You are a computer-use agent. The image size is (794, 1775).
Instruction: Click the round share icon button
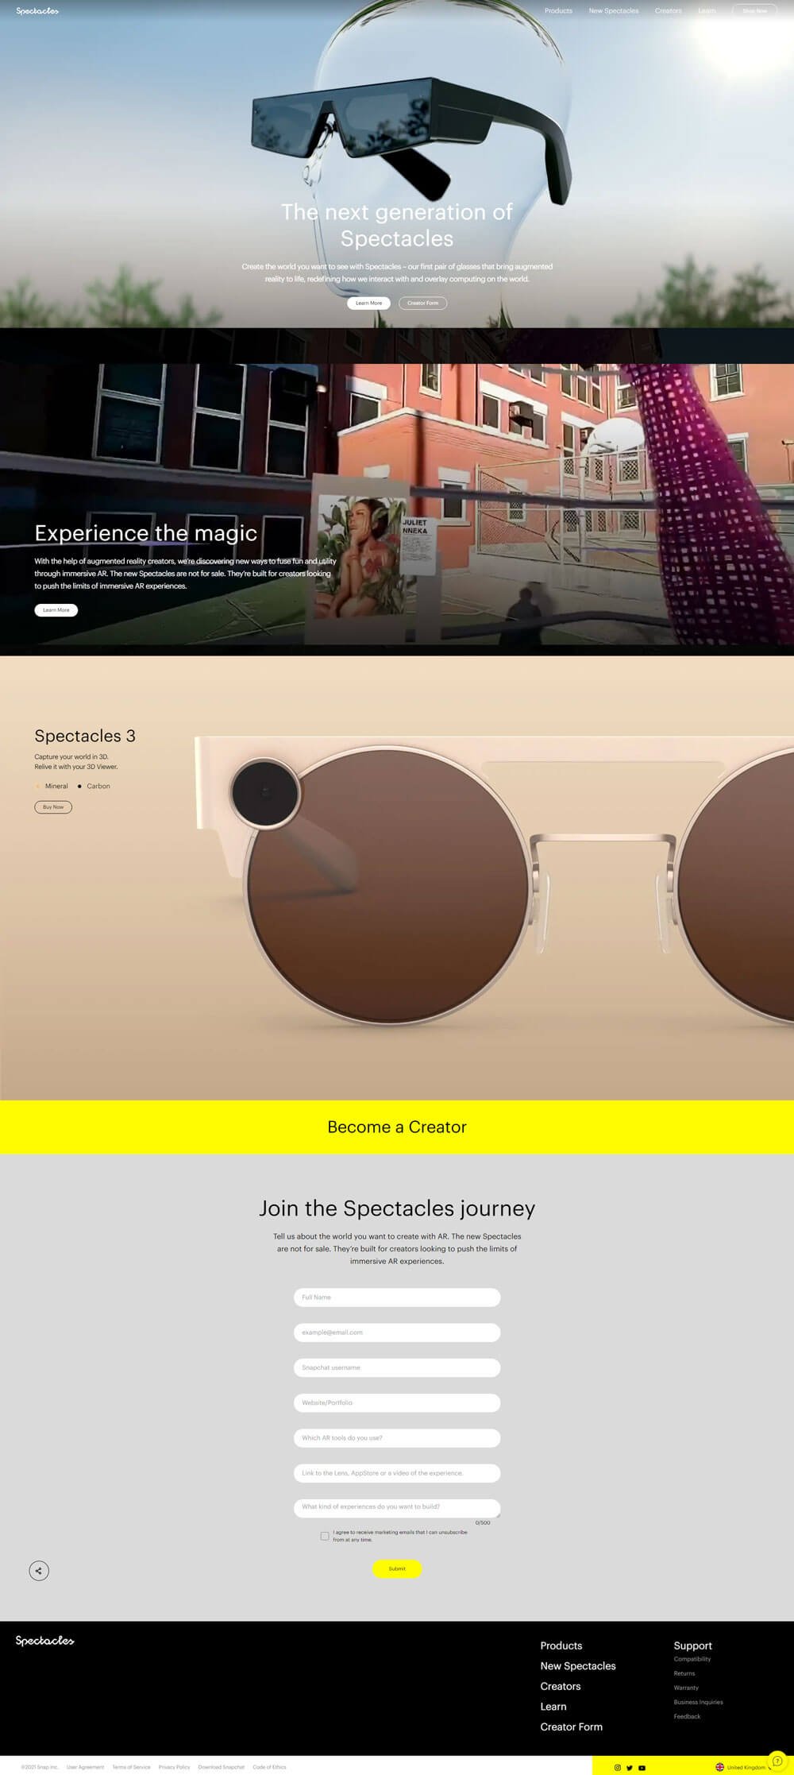[x=39, y=1570]
